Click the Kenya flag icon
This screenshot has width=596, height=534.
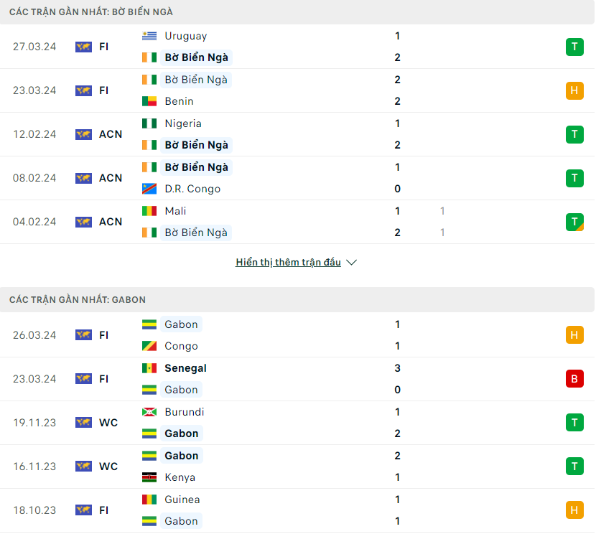(x=149, y=477)
